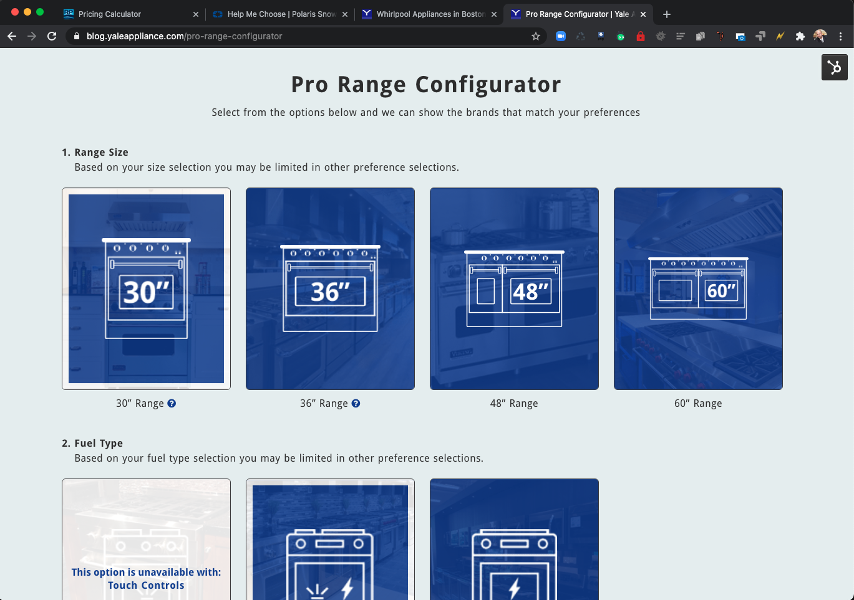This screenshot has height=600, width=854.
Task: Click the stacked-pages copy extension icon
Action: tap(701, 37)
